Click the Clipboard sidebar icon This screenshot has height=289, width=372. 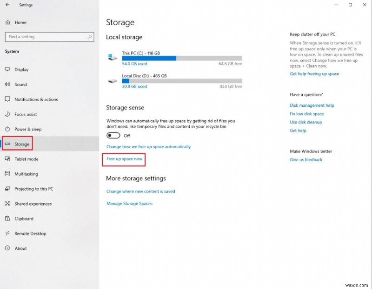(7, 219)
